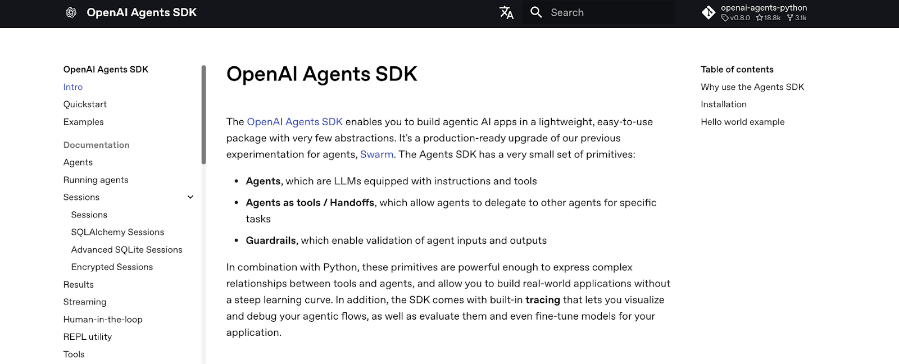Follow the OpenAI Agents SDK inline link
Viewport: 899px width, 364px height.
click(294, 122)
